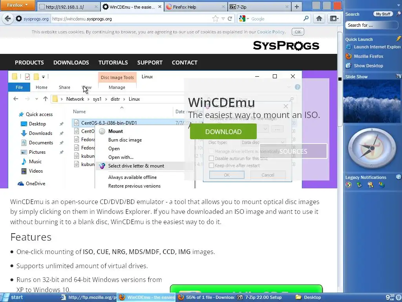Switch to WinCDEmu Firefox taskbar button

[x=146, y=297]
